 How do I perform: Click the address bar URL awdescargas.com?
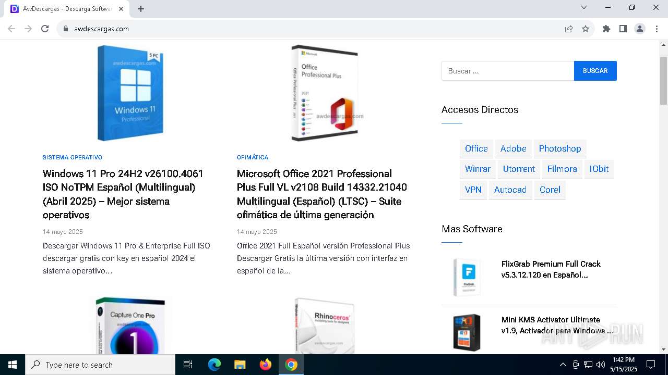101,29
